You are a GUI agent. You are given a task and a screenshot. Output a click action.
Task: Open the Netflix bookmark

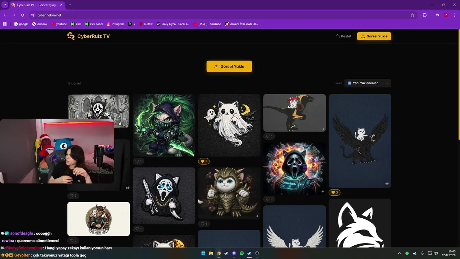click(146, 24)
